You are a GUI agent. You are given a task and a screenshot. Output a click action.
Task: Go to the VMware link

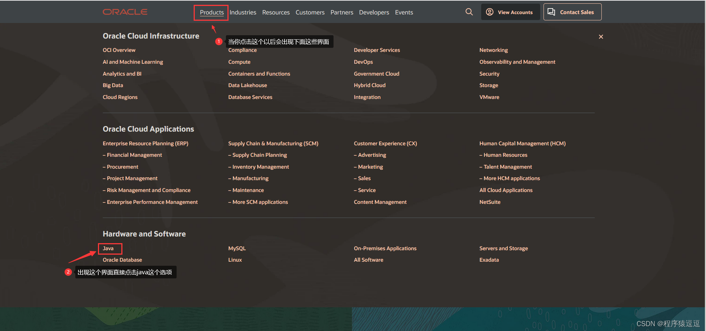pos(489,97)
